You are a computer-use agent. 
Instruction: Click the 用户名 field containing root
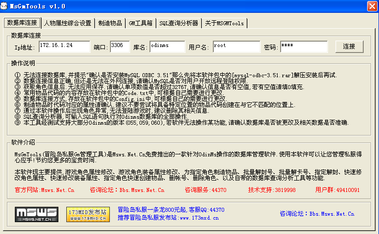(x=237, y=47)
